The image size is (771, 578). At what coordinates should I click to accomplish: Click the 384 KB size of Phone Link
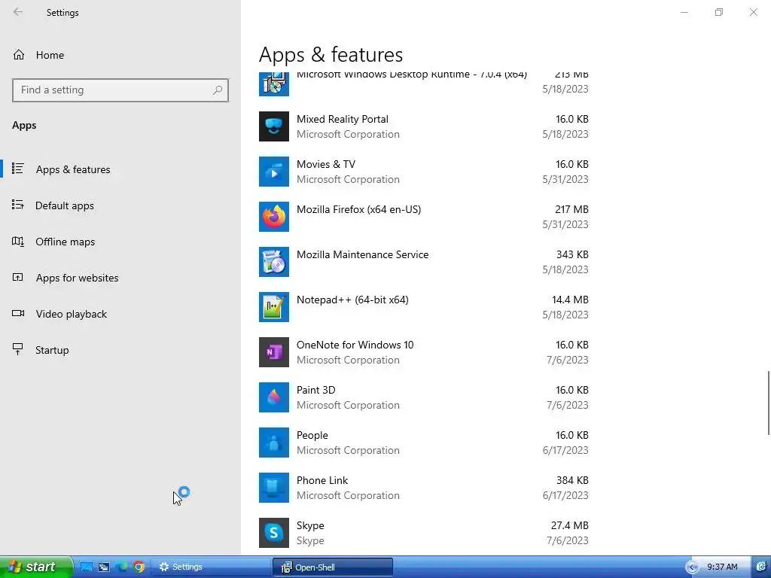(x=572, y=480)
